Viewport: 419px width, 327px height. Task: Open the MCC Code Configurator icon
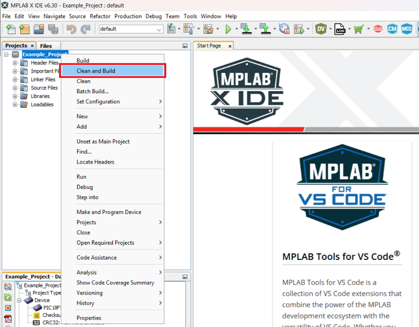click(407, 29)
